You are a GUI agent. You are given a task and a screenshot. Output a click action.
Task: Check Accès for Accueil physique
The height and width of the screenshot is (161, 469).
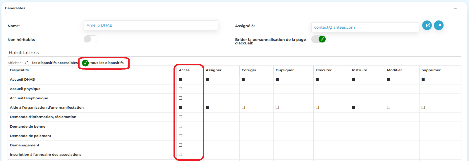(x=181, y=89)
